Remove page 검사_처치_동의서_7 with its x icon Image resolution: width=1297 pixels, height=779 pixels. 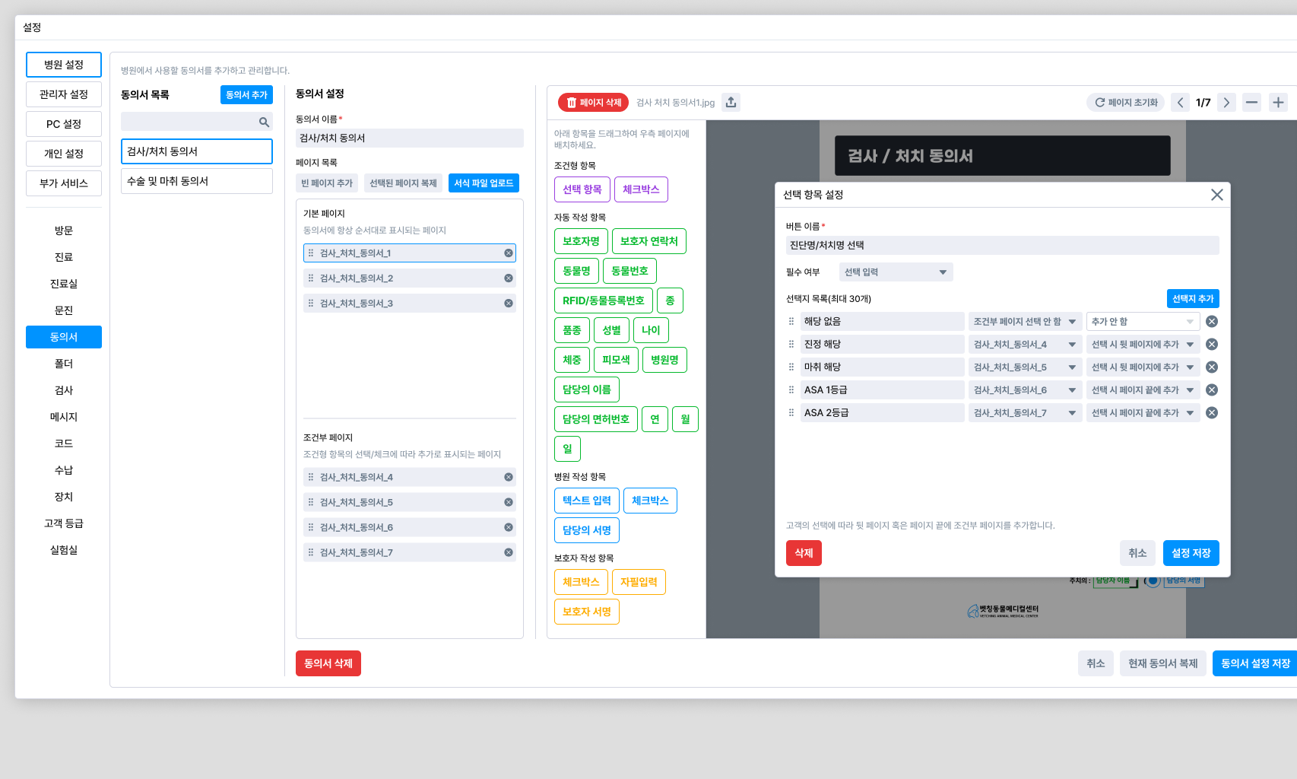[x=509, y=552]
